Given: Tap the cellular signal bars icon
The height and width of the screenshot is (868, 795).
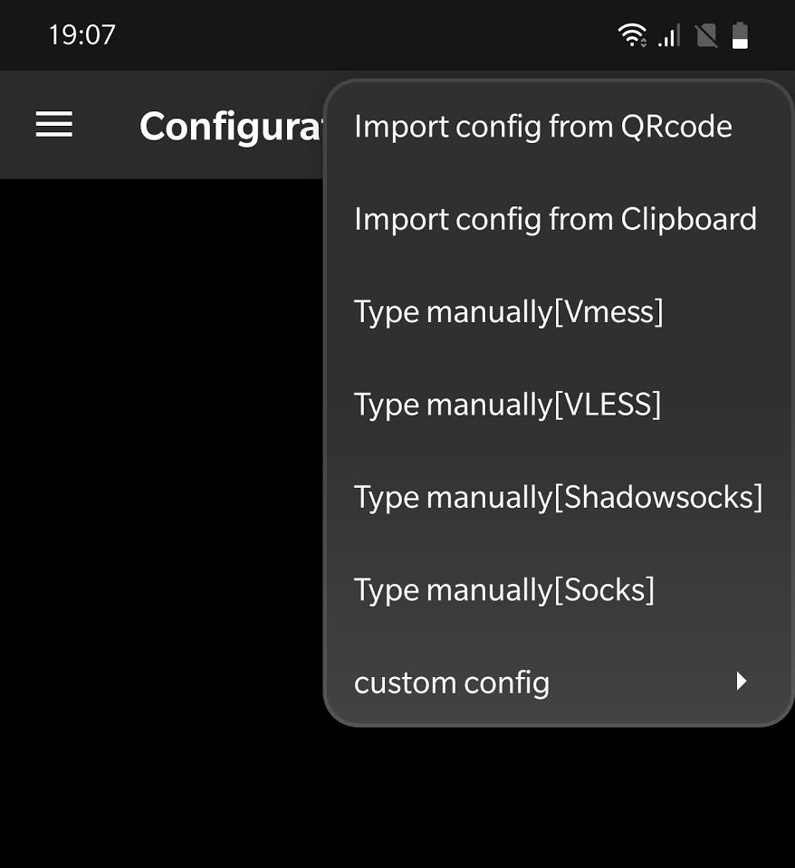Looking at the screenshot, I should [x=669, y=36].
